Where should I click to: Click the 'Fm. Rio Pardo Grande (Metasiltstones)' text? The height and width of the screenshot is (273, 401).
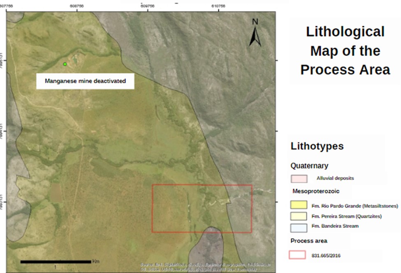(355, 205)
